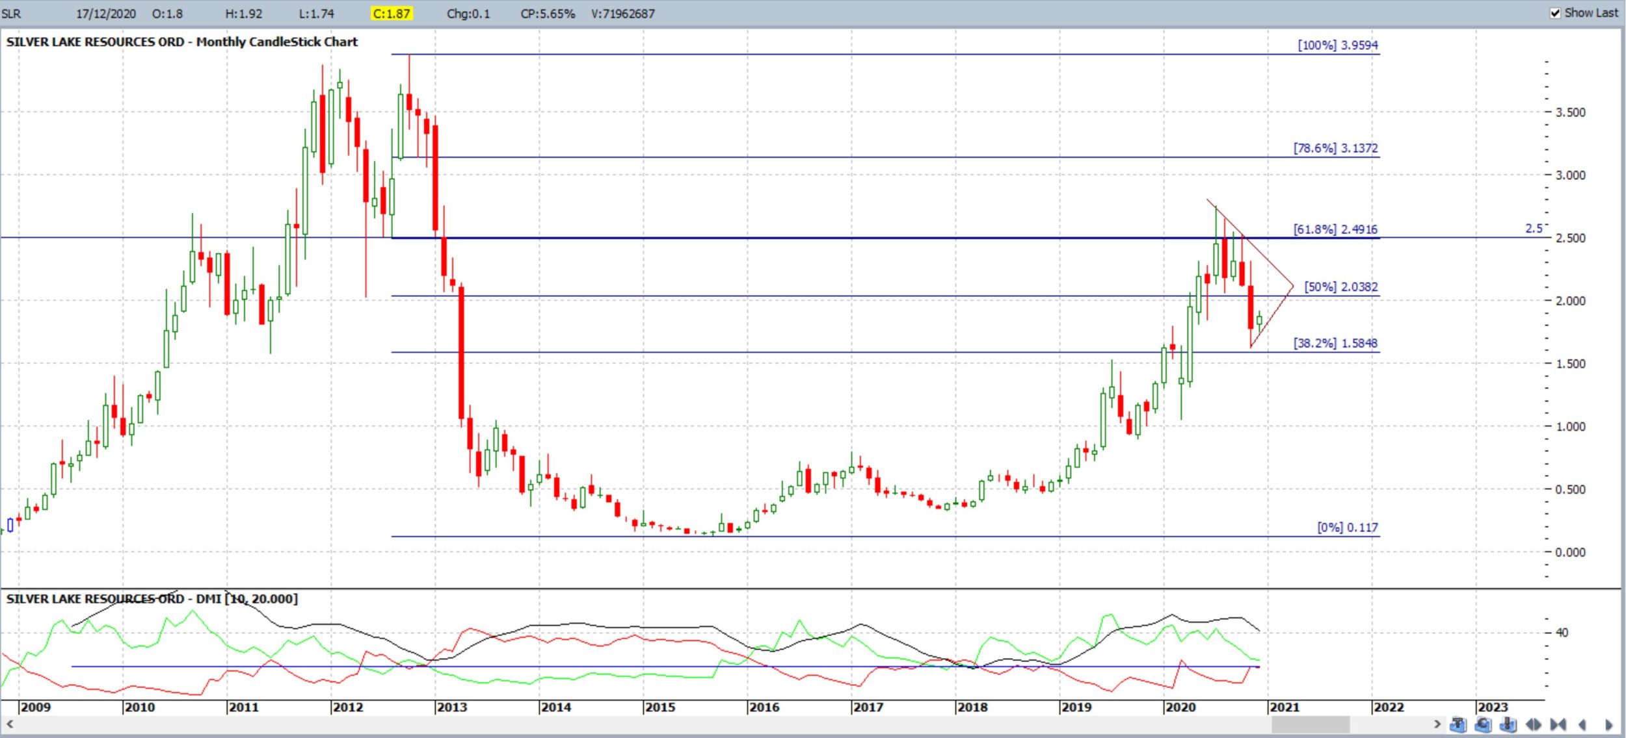Click the compress horizontally inward-arrows icon
The width and height of the screenshot is (1626, 738).
click(x=1558, y=724)
